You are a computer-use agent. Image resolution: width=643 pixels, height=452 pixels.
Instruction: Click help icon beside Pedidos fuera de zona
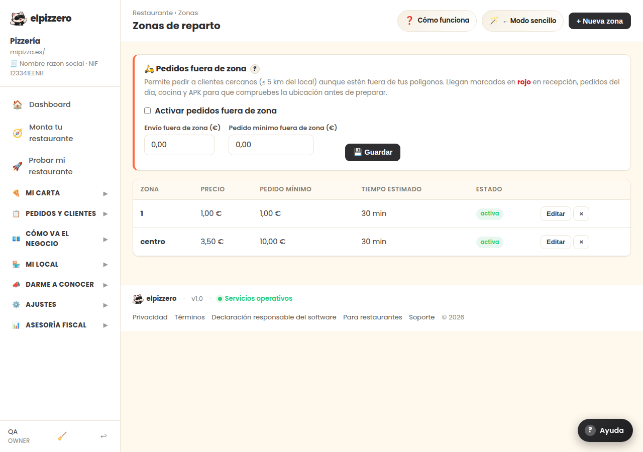click(x=255, y=69)
